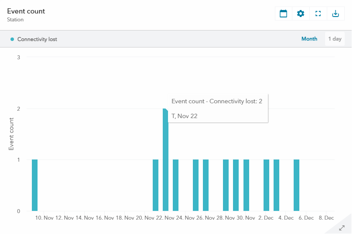
Task: Select the Month range option
Action: [309, 39]
